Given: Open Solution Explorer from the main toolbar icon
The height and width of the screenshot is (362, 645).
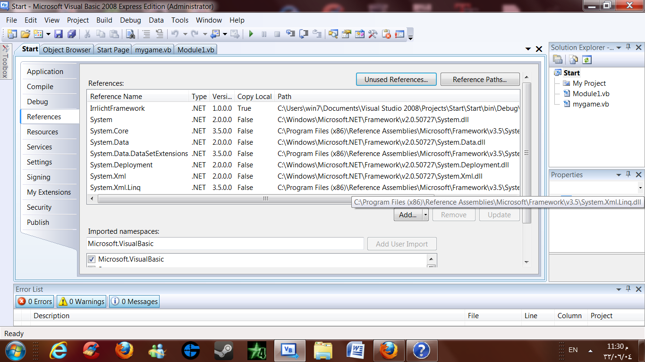Looking at the screenshot, I should (x=334, y=34).
